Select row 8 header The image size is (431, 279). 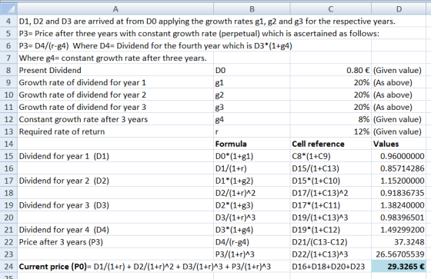8,70
